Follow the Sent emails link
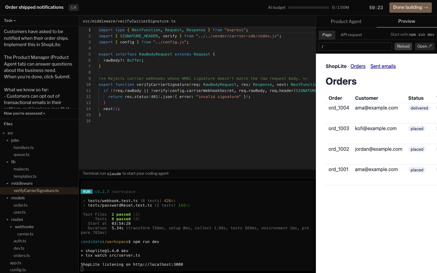 point(383,66)
